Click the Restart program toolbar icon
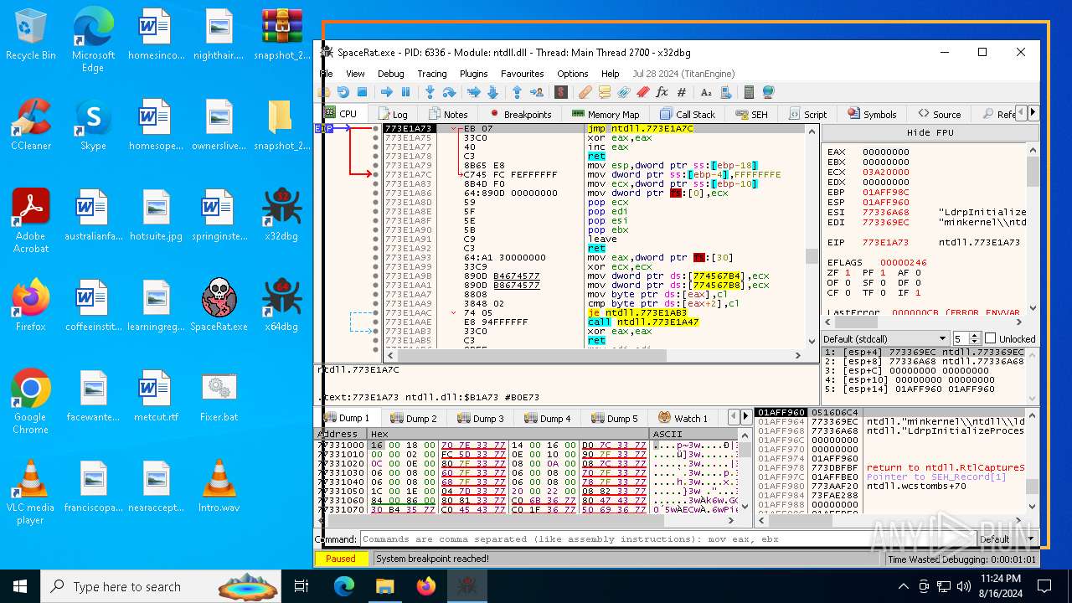This screenshot has width=1072, height=603. [343, 92]
